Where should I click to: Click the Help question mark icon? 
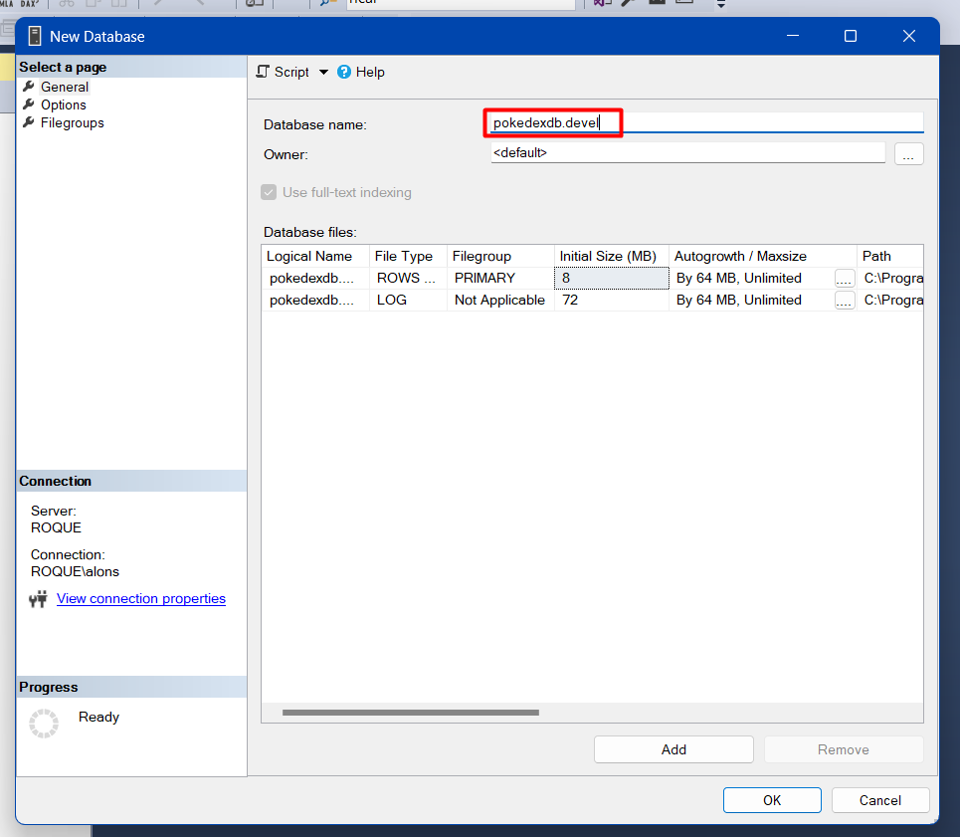(x=344, y=72)
